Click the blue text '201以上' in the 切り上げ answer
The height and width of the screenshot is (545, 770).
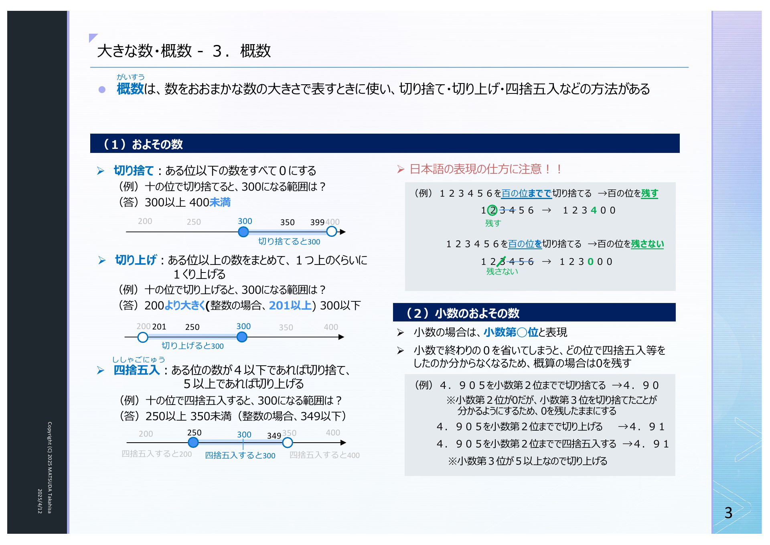290,305
